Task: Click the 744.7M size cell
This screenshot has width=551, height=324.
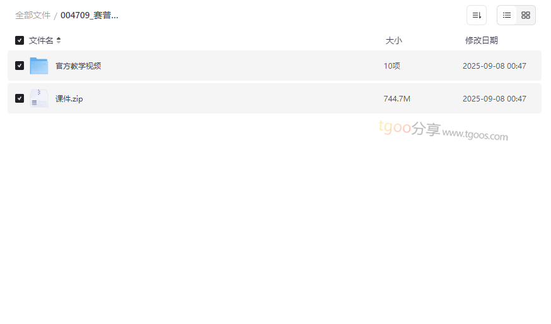Action: click(x=397, y=99)
